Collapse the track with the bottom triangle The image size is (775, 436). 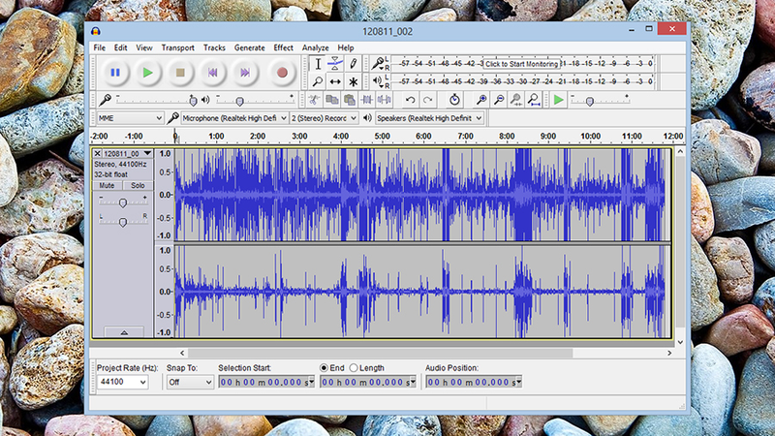(124, 332)
